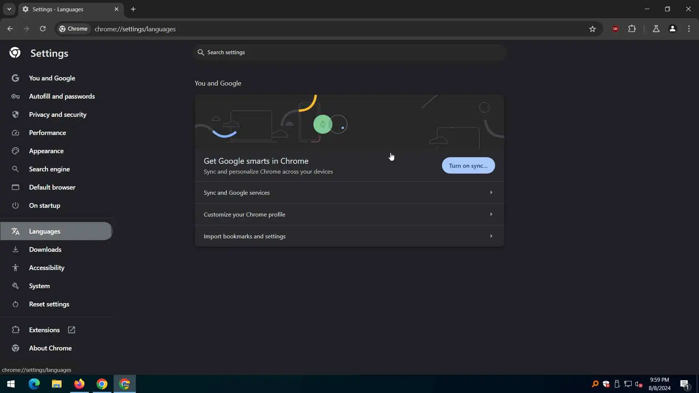
Task: Select Downloads in the settings sidebar
Action: (x=45, y=250)
